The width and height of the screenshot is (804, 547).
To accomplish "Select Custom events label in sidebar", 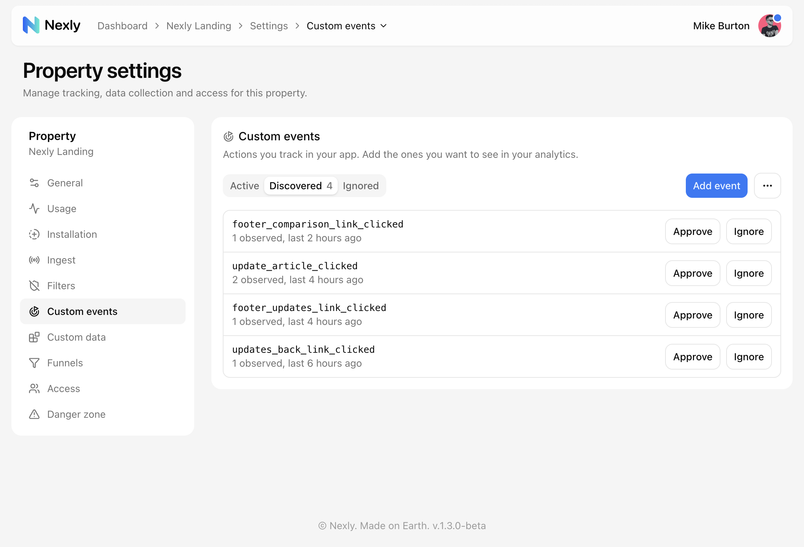I will click(82, 311).
